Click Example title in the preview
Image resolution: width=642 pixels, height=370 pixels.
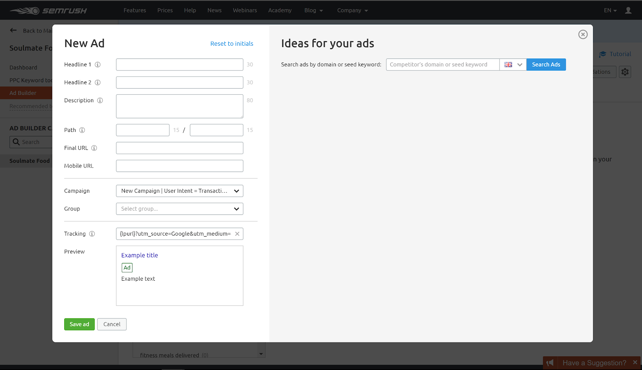pos(140,255)
